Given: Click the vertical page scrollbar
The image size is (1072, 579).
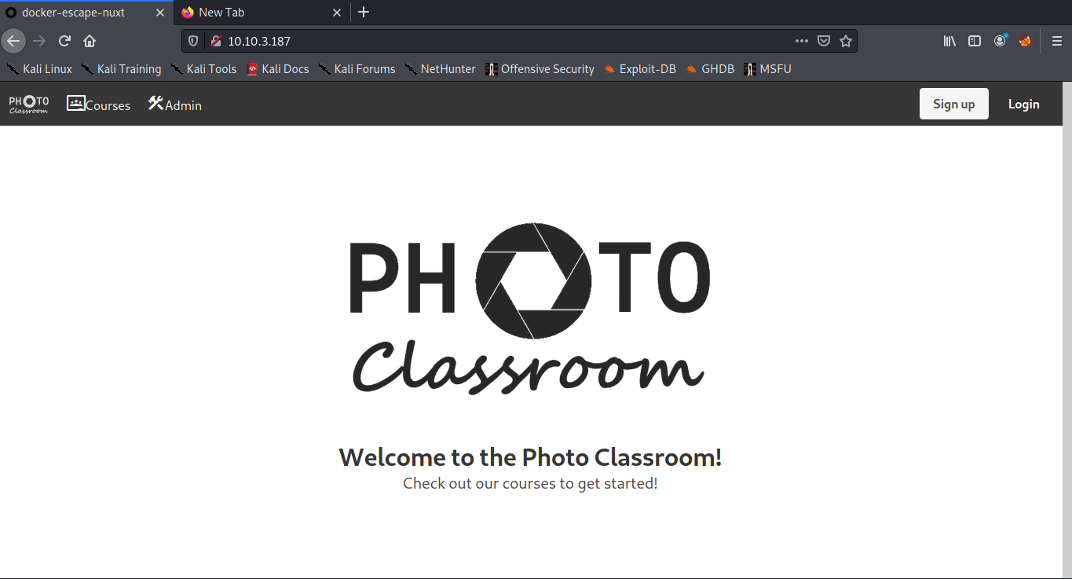Looking at the screenshot, I should (1067, 330).
